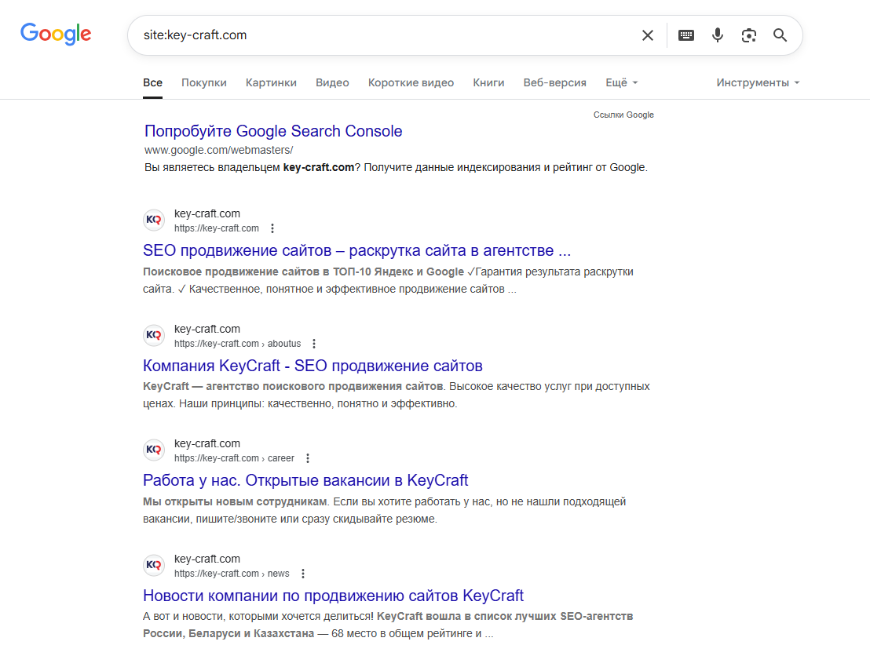Start voice search with the microphone icon
The width and height of the screenshot is (870, 656).
click(718, 35)
